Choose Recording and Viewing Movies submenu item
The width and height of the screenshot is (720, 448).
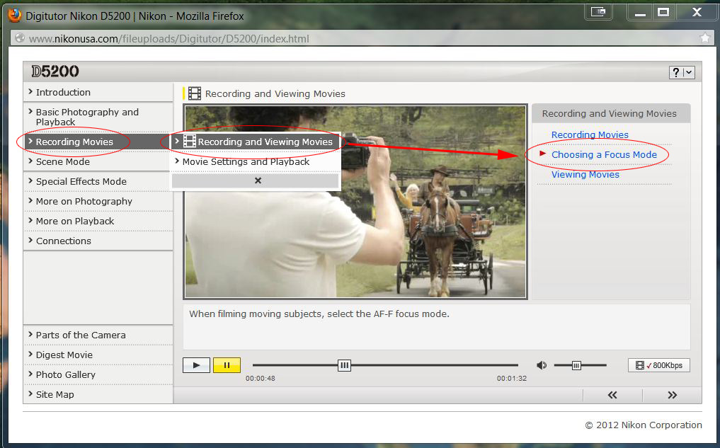256,142
